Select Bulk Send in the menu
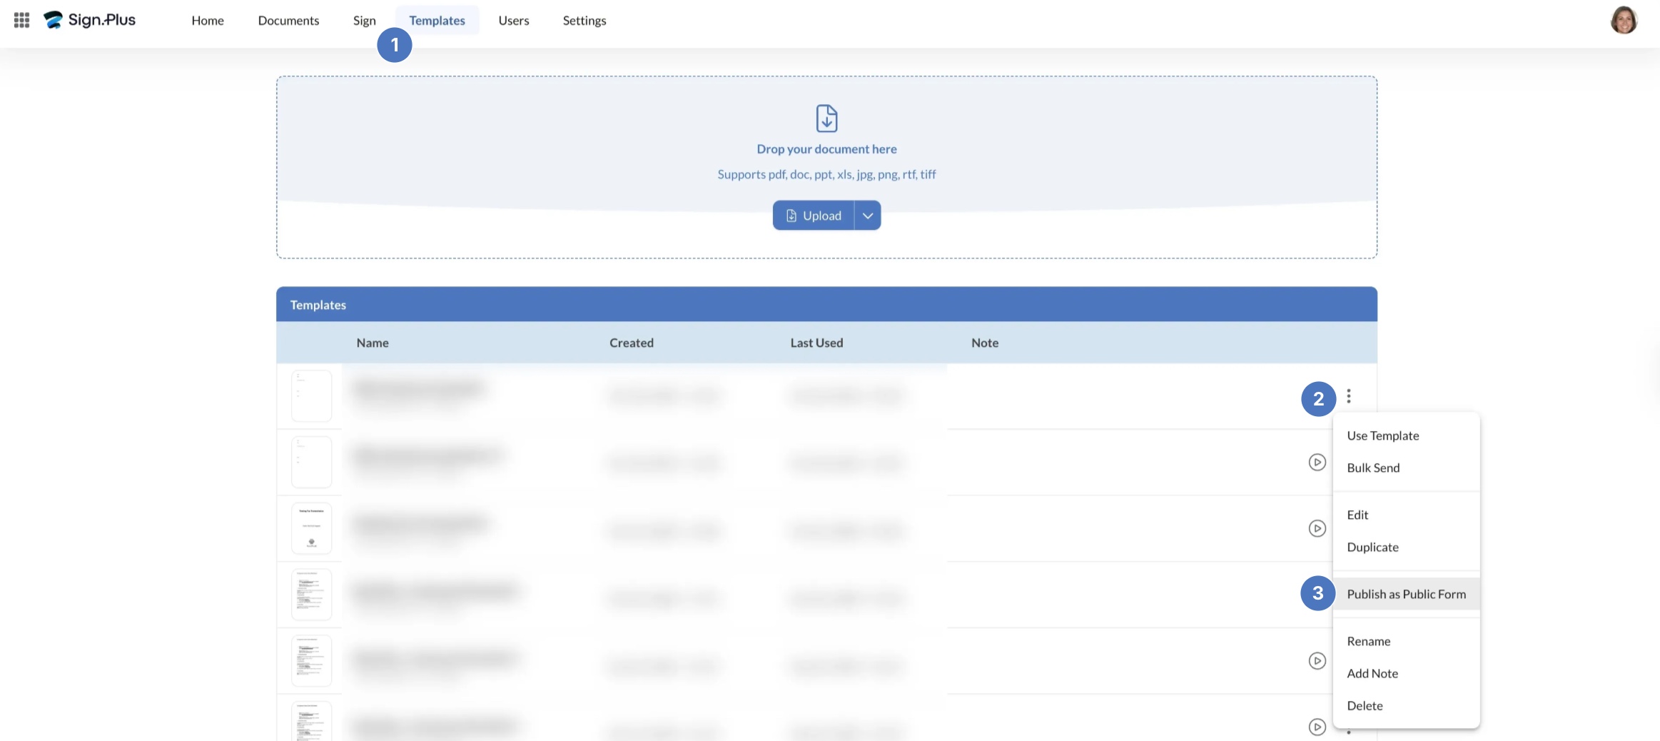The width and height of the screenshot is (1660, 741). (1373, 468)
